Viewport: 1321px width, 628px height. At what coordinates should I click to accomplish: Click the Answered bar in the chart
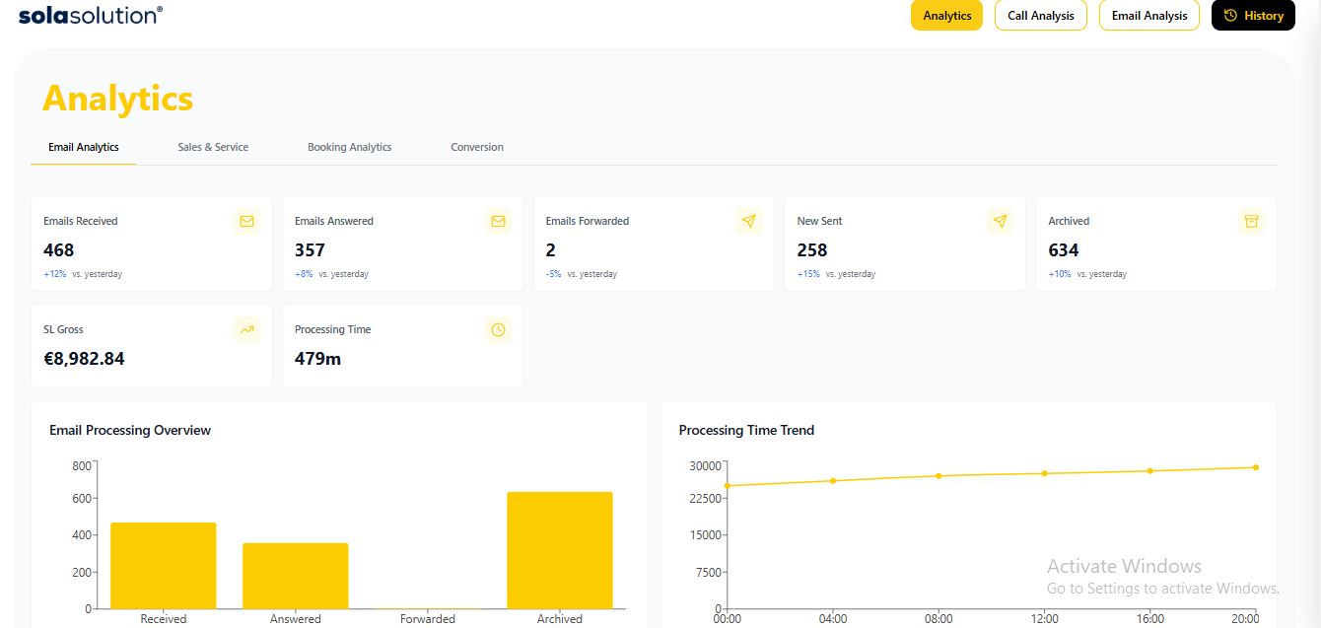(295, 576)
